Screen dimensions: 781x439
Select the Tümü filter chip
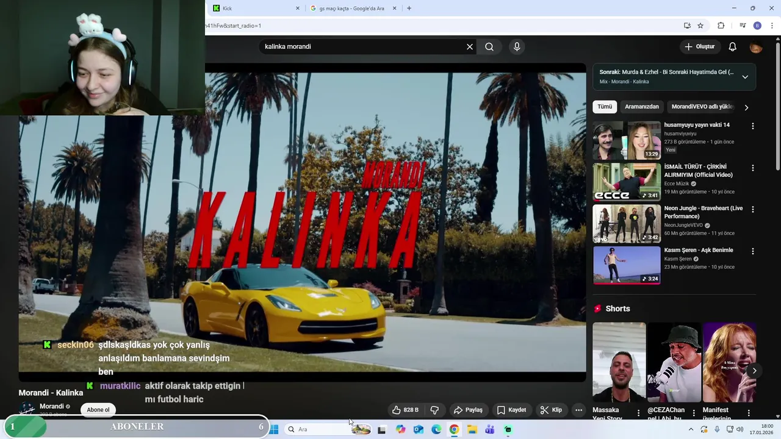tap(605, 107)
